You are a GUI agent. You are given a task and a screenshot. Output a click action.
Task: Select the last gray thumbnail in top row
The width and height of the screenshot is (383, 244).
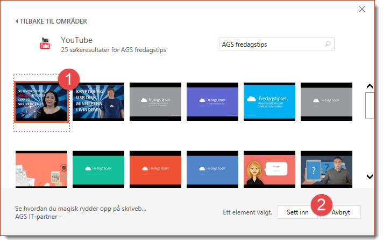pyautogui.click(x=327, y=100)
